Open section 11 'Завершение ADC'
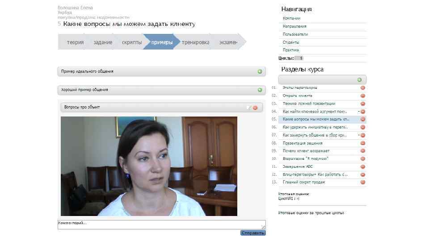 tap(298, 166)
